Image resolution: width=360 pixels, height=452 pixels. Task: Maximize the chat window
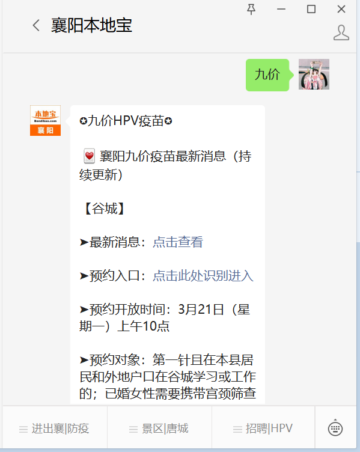(311, 9)
